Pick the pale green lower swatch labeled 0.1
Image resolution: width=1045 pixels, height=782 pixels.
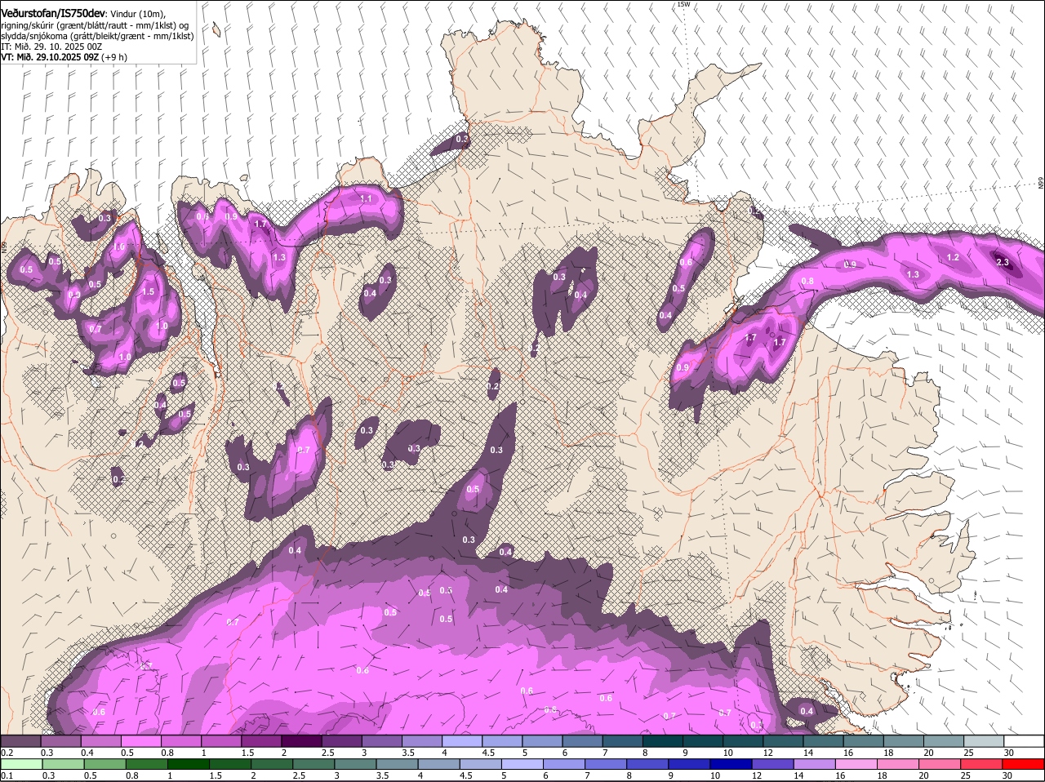pos(20,764)
